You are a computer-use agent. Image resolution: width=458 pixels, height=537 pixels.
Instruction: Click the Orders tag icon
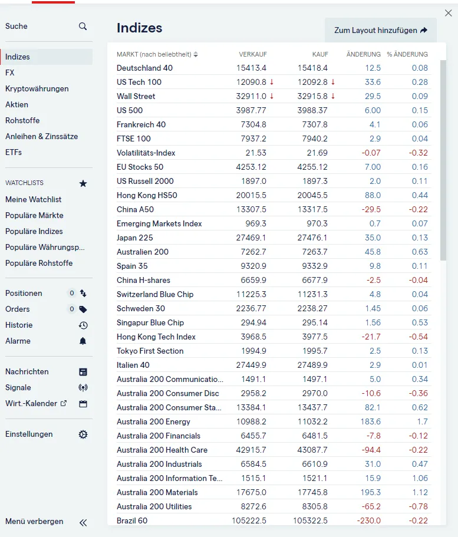tap(83, 309)
